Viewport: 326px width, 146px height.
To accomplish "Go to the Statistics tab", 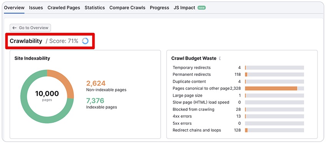I will tap(95, 8).
